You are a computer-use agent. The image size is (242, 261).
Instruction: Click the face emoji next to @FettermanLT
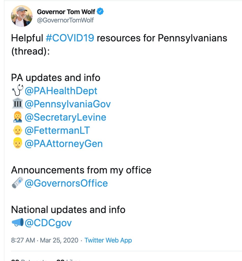click(x=18, y=131)
